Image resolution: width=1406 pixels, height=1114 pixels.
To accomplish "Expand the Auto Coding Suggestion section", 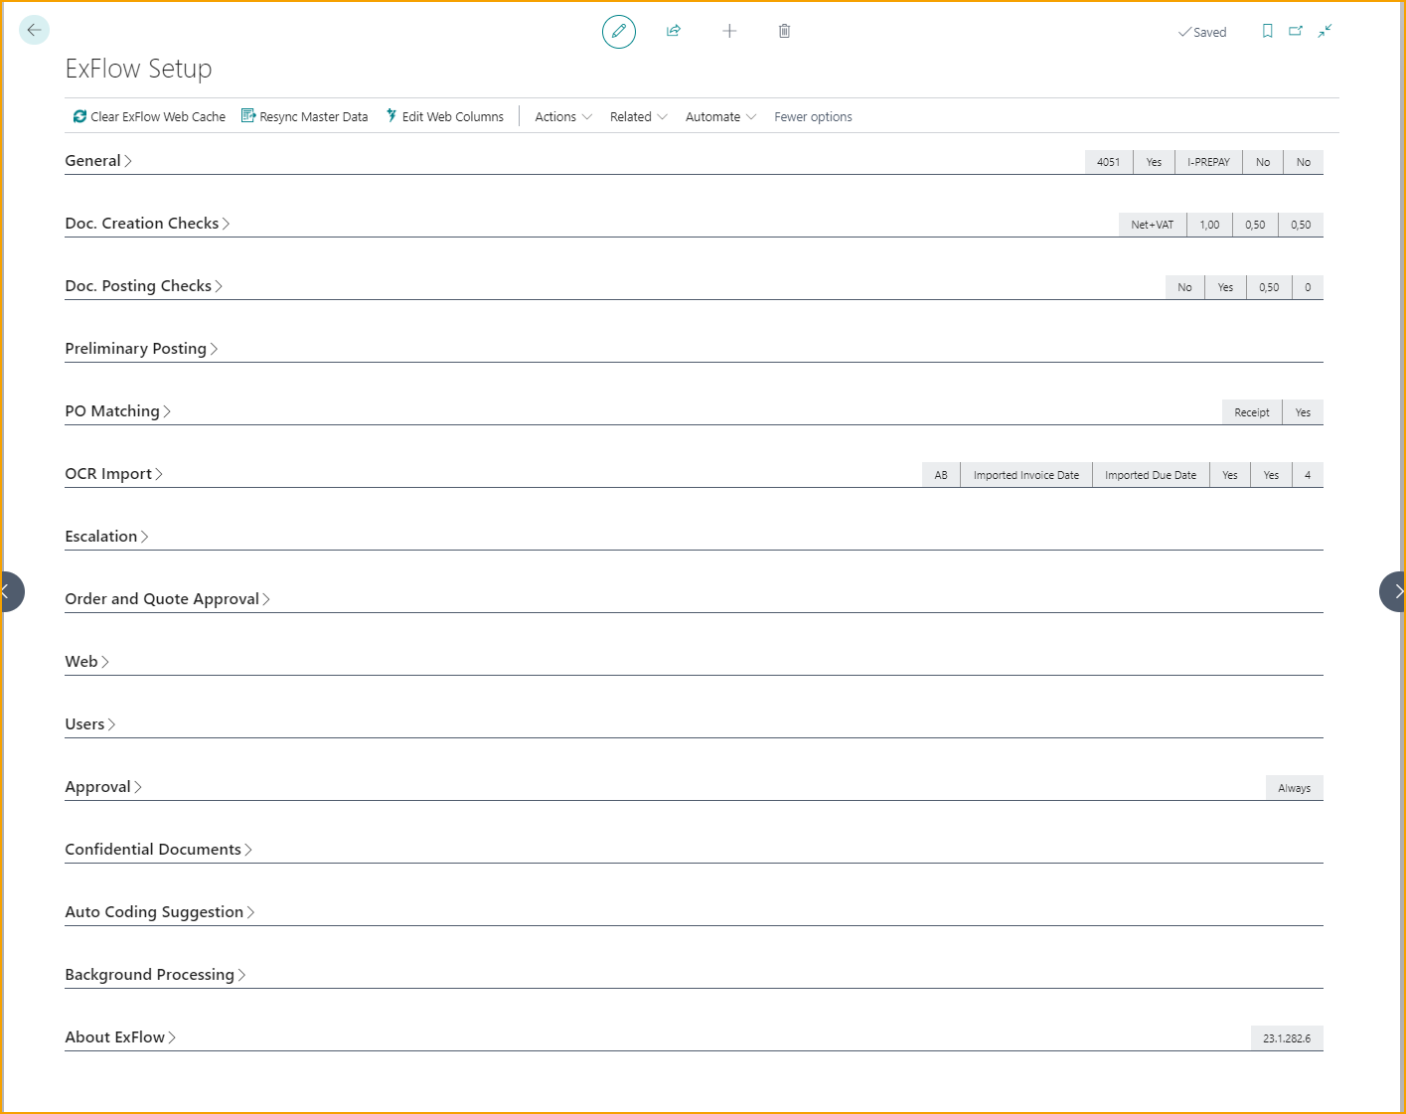I will 160,911.
